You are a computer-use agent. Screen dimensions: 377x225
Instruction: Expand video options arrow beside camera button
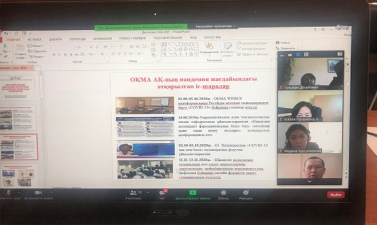(x=51, y=193)
